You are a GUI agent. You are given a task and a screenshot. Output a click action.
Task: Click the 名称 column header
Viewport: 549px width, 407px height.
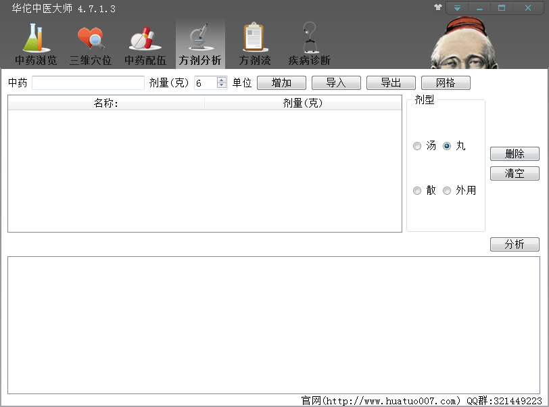(106, 103)
